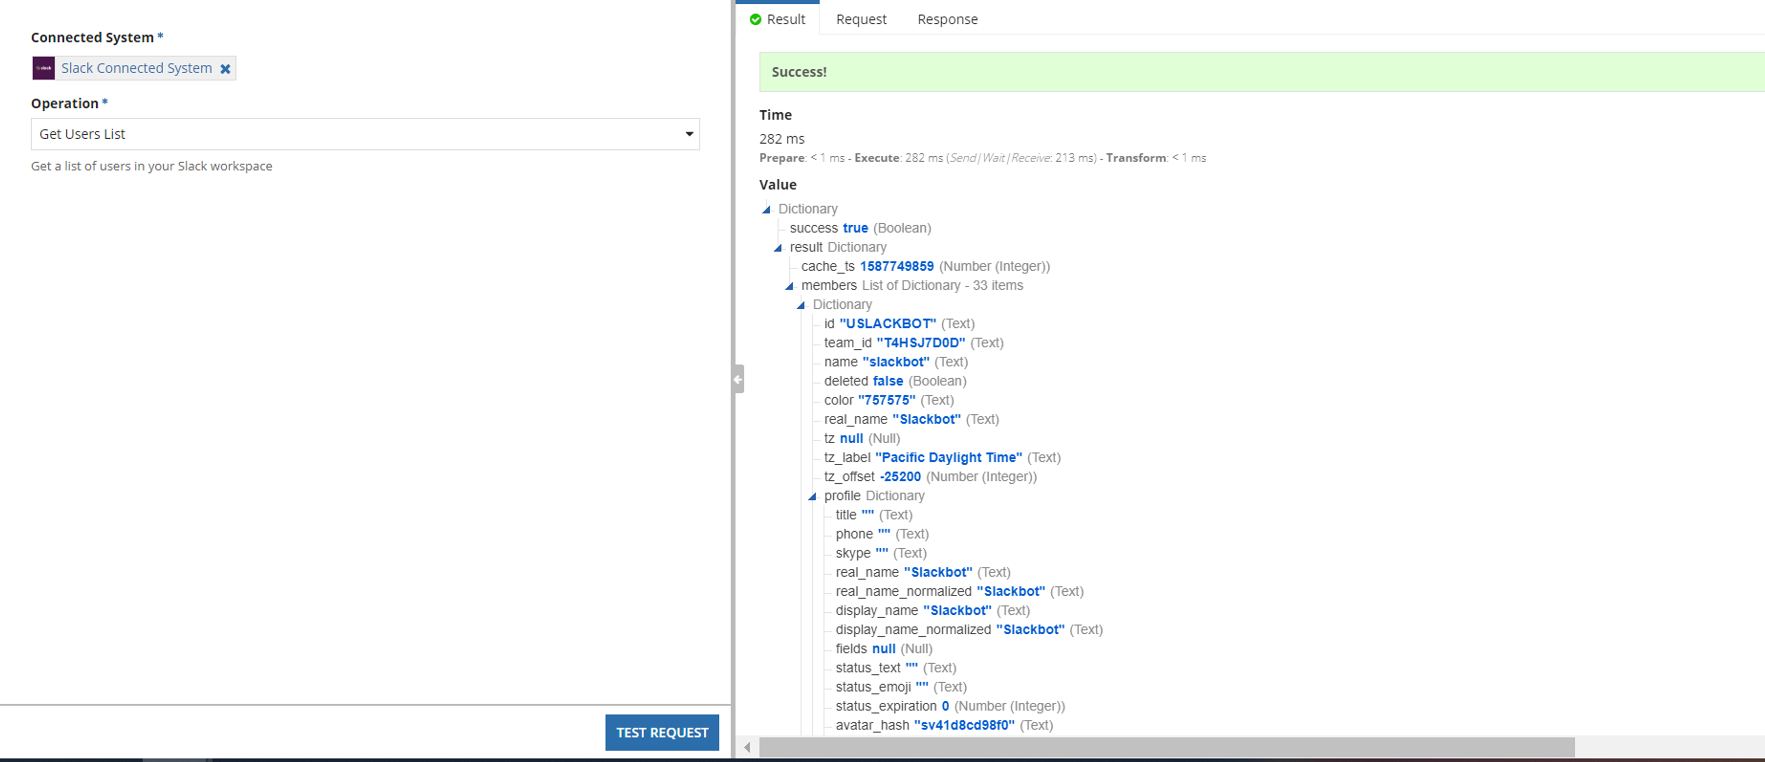The width and height of the screenshot is (1765, 762).
Task: Select the fields null row
Action: click(884, 649)
